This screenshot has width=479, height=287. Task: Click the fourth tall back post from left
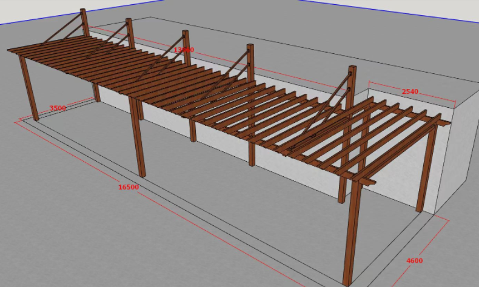[x=250, y=61]
